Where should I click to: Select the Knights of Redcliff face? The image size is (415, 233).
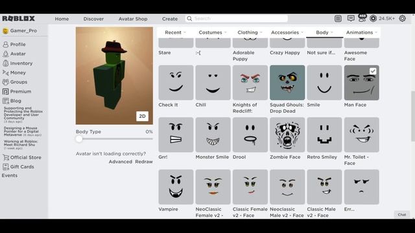coord(250,83)
